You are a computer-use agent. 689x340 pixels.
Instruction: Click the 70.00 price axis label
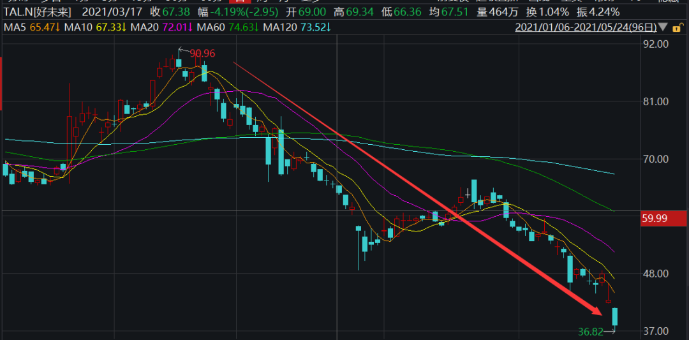click(x=656, y=159)
